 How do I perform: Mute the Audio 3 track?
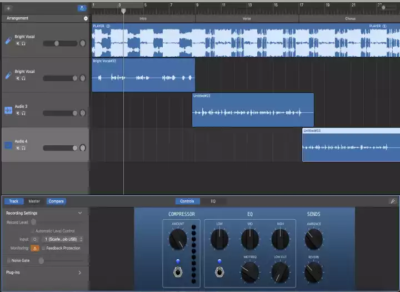tap(18, 113)
